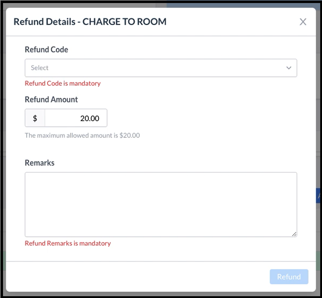This screenshot has height=298, width=322.
Task: Click the dollar sign currency indicator
Action: (x=35, y=118)
